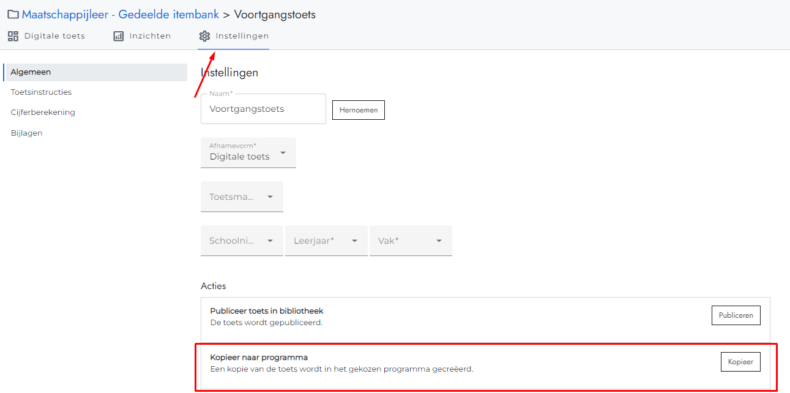
Task: Expand the Vak dropdown
Action: 411,241
